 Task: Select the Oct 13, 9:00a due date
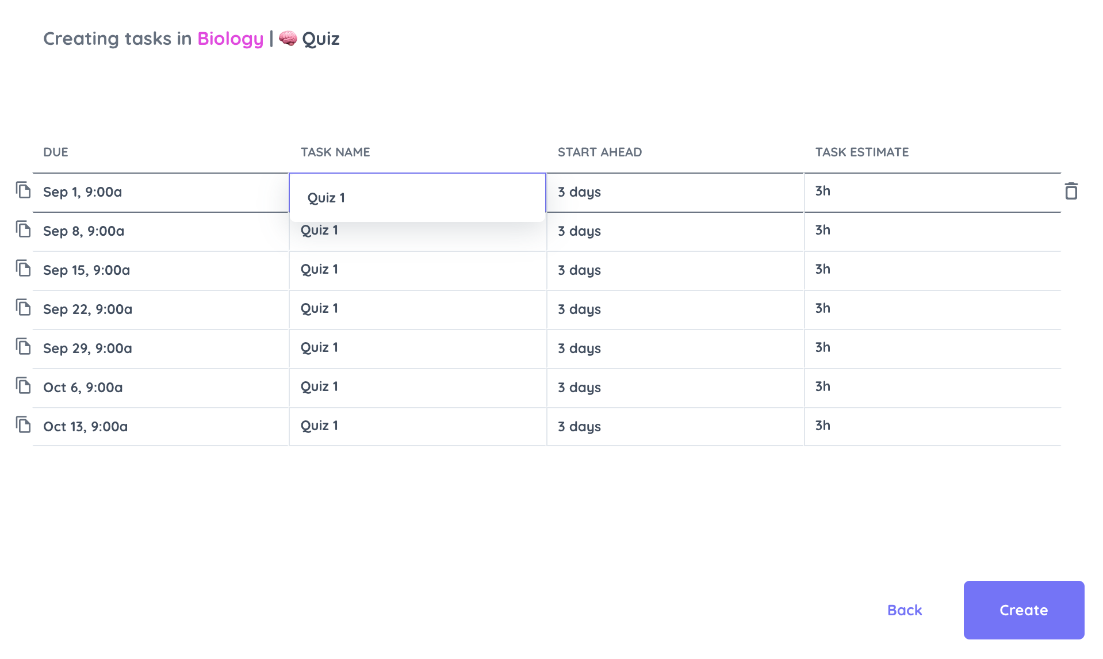point(160,427)
